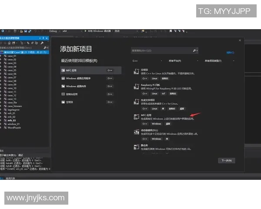The width and height of the screenshot is (261, 209).
Task: Select Windows 桌面向导 in recent templates list
Action: (x=91, y=86)
